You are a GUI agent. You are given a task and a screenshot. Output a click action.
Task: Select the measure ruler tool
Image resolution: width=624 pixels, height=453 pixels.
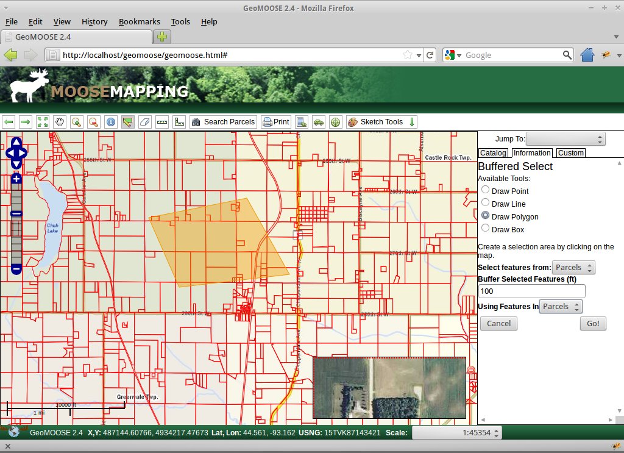pos(161,122)
